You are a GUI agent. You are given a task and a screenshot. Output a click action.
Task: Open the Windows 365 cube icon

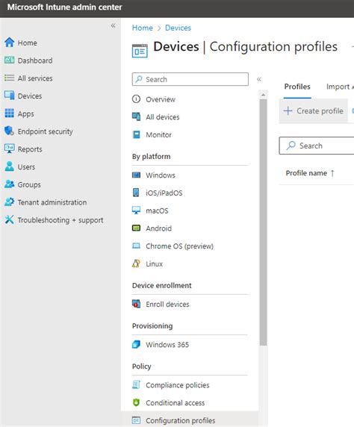click(x=136, y=344)
